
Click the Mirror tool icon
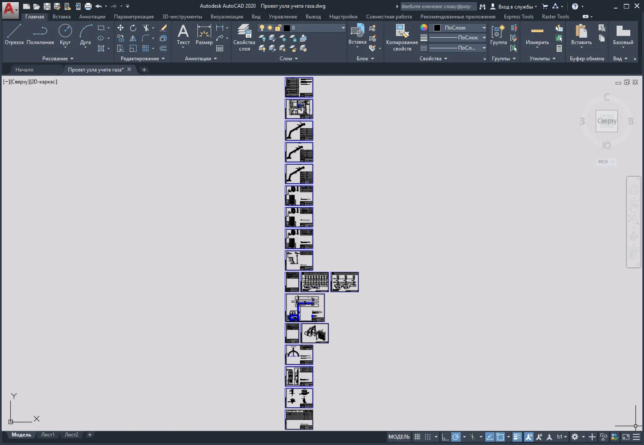pos(133,38)
